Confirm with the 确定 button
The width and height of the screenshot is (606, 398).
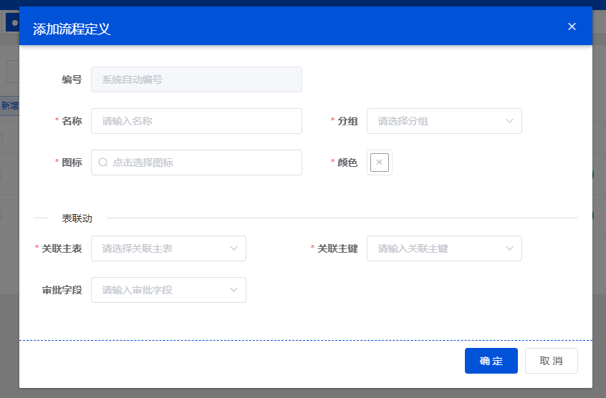click(x=491, y=361)
